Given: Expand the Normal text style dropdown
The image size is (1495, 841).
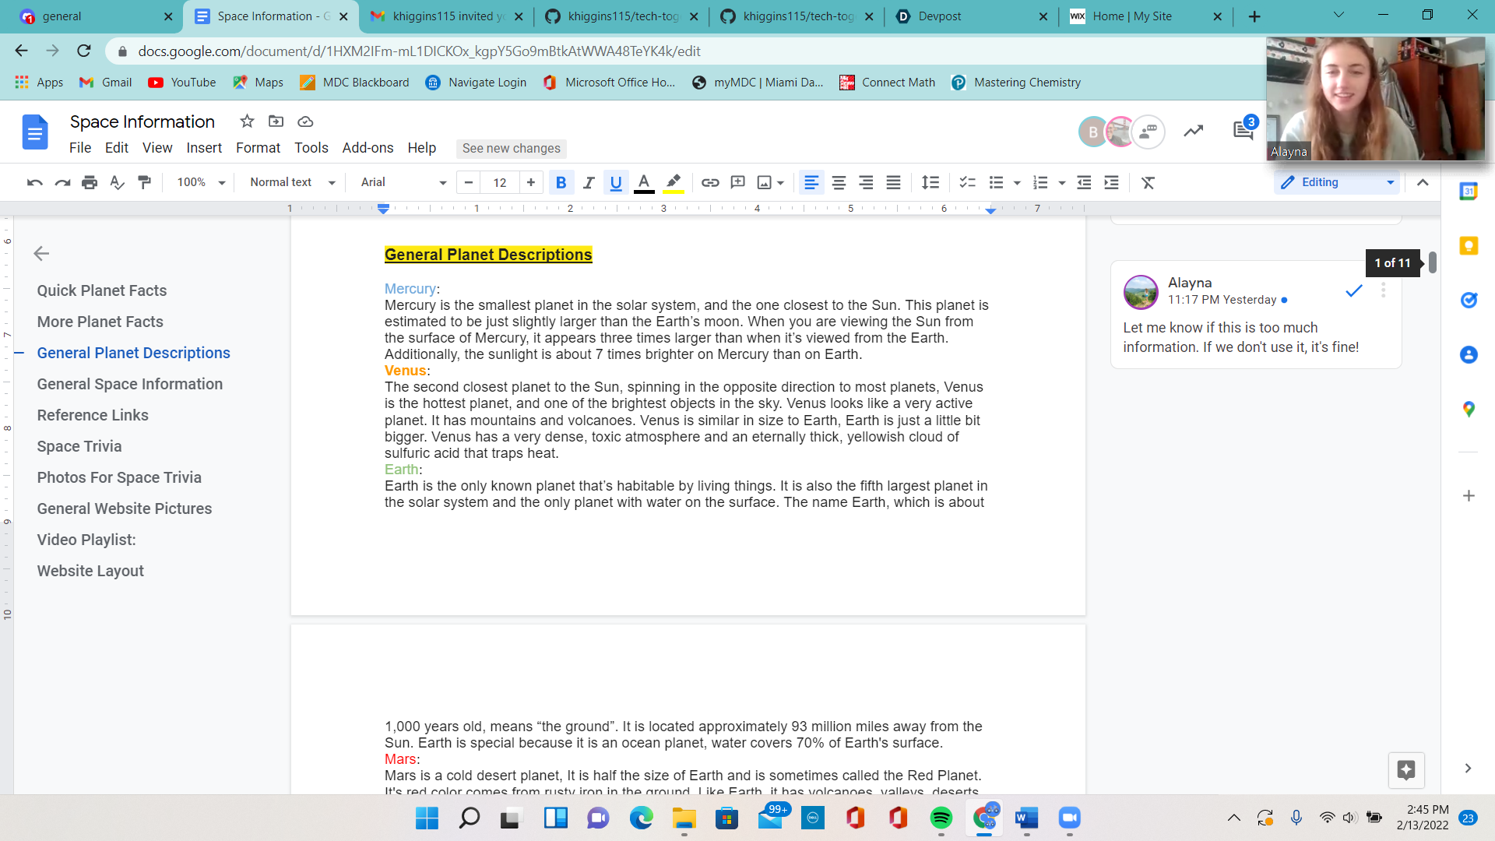Looking at the screenshot, I should [x=292, y=182].
